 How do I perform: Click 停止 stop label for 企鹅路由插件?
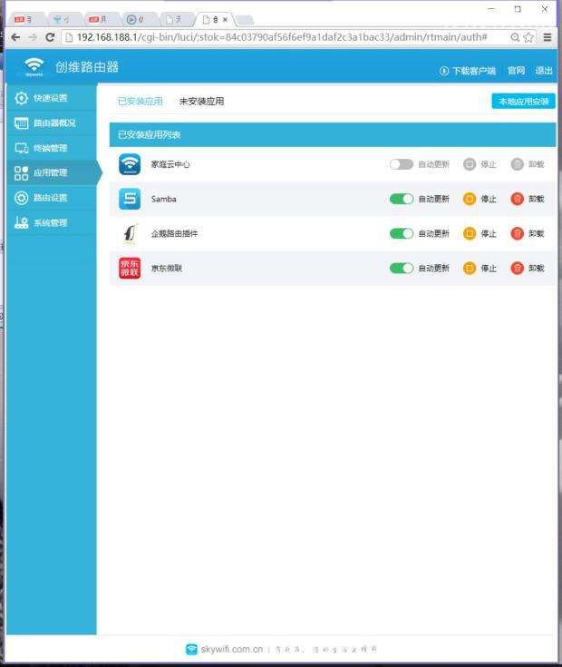tap(489, 233)
